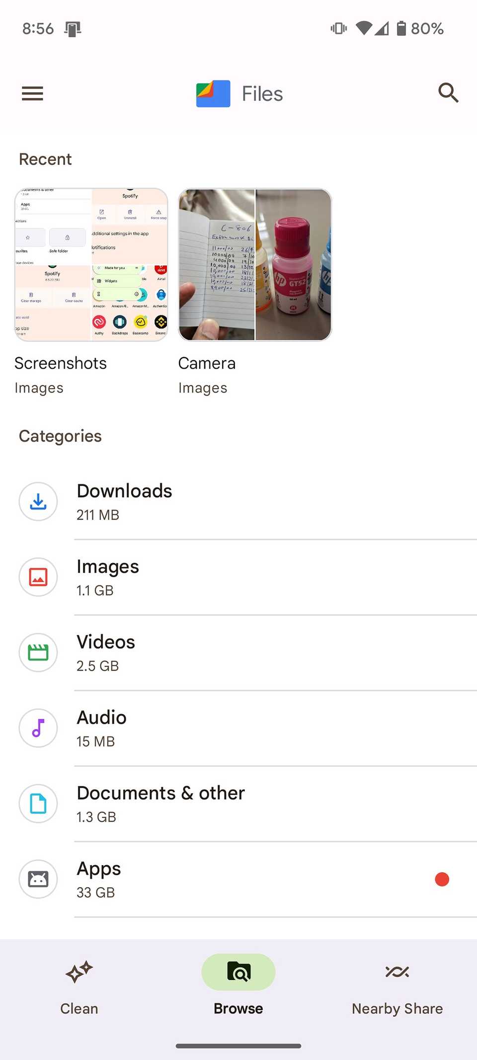
Task: Open the Camera recent thumbnail
Action: click(255, 264)
